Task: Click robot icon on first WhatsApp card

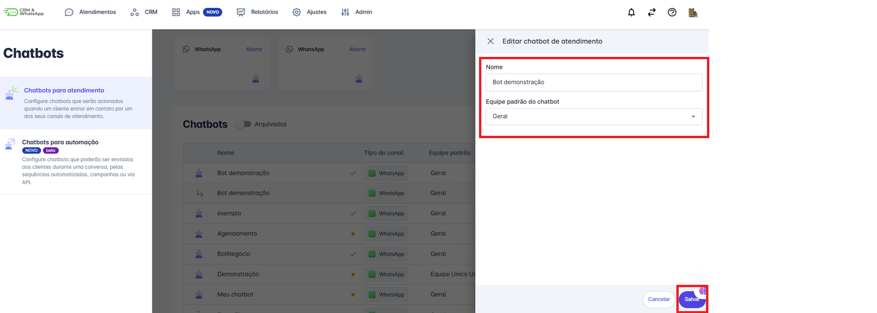Action: (256, 78)
